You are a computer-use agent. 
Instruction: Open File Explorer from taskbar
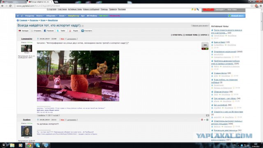pos(12,145)
